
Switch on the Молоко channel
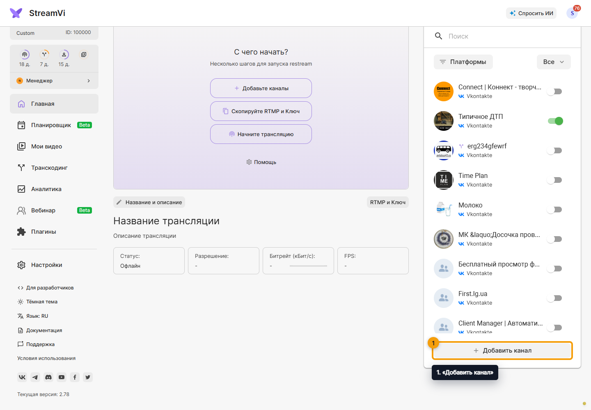coord(555,210)
